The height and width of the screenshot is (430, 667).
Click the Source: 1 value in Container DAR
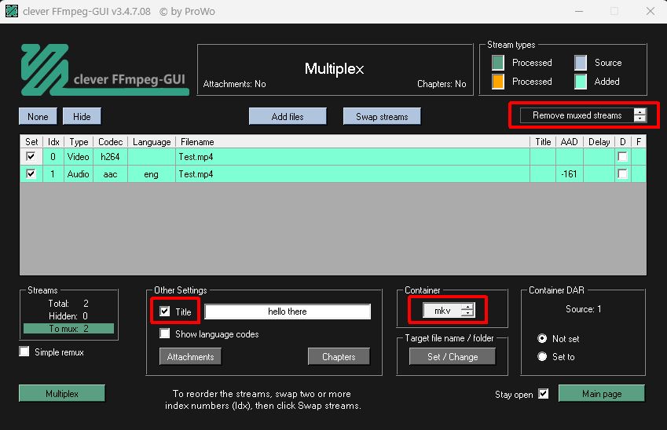[583, 309]
